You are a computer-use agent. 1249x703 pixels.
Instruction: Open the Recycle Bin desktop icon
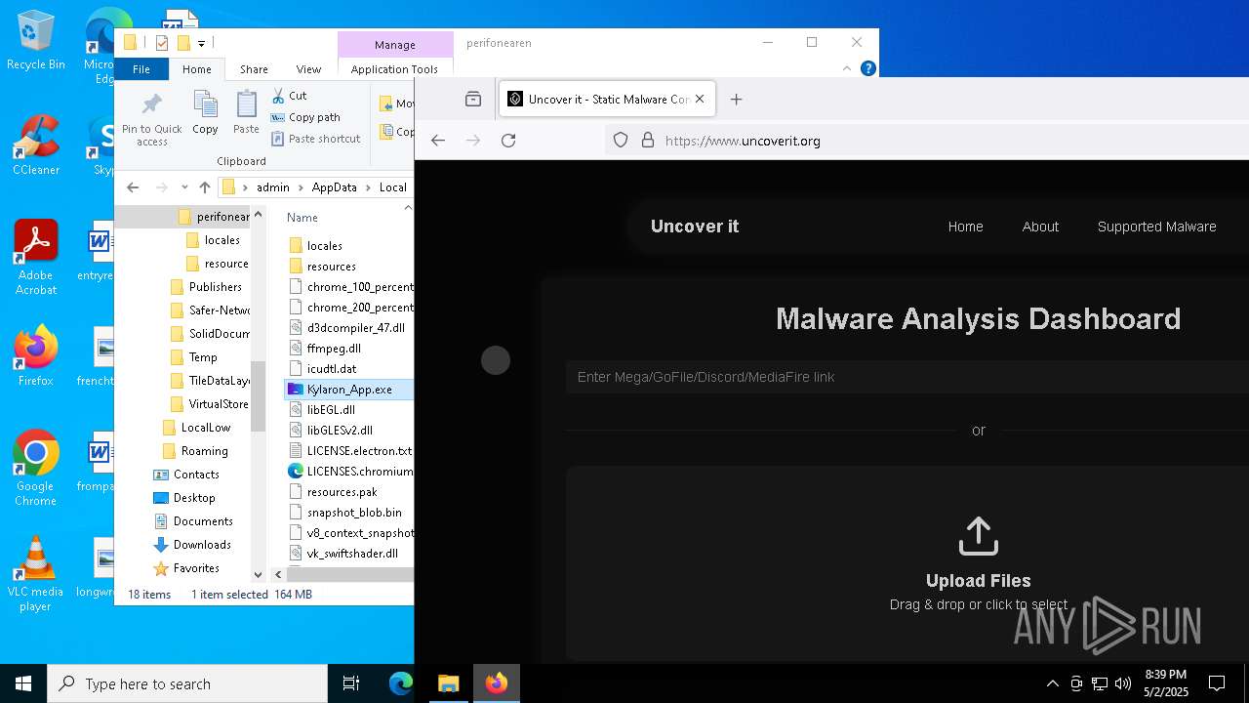point(35,41)
